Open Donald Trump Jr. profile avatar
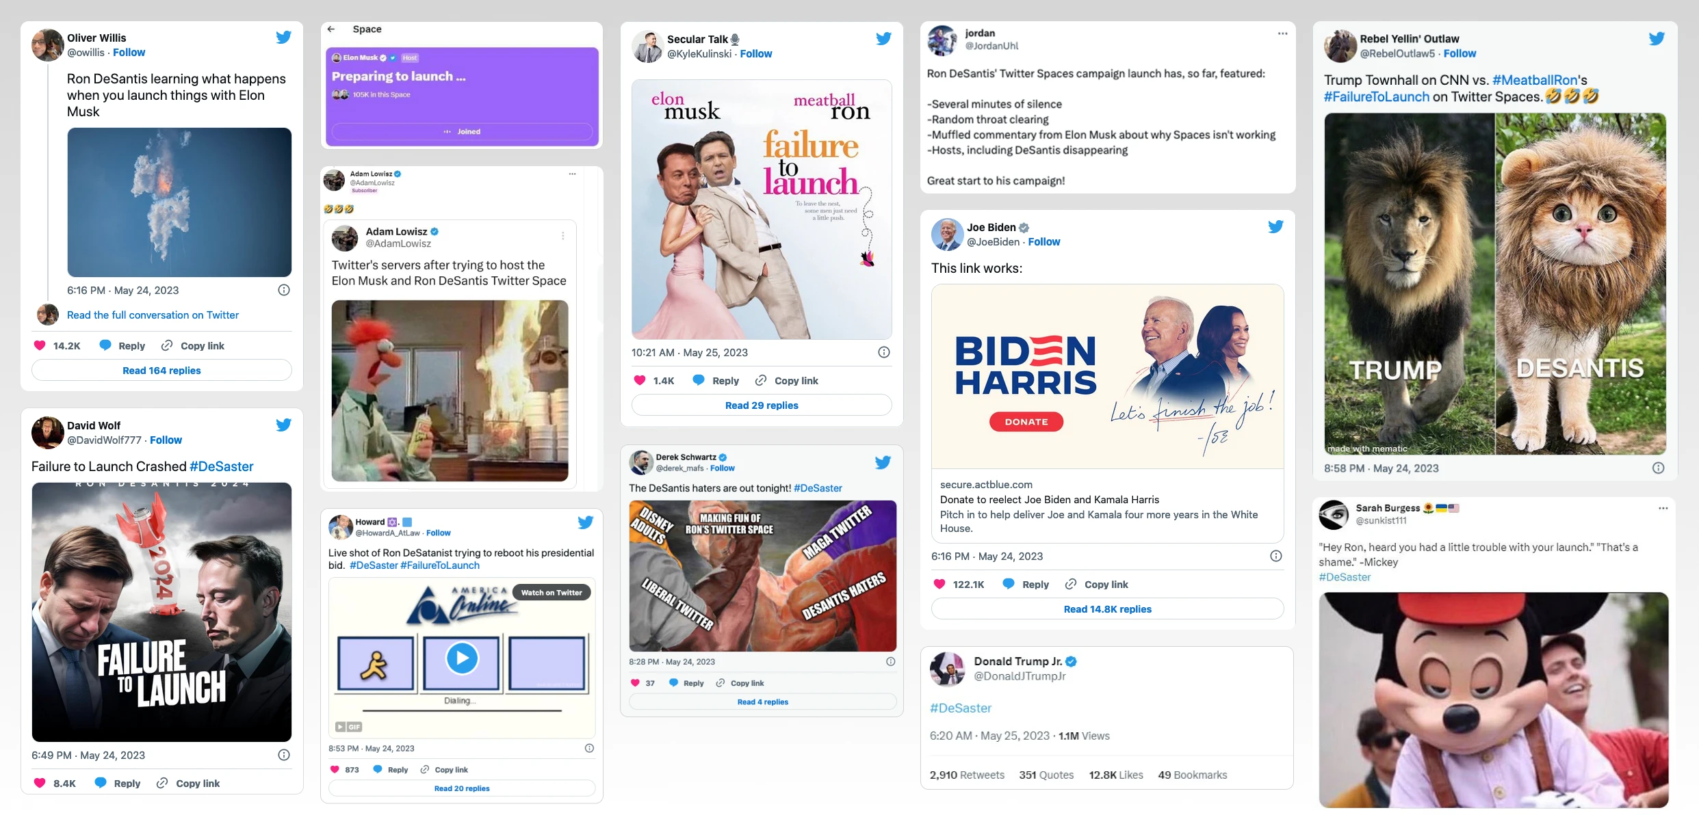The width and height of the screenshot is (1699, 815). pyautogui.click(x=948, y=669)
